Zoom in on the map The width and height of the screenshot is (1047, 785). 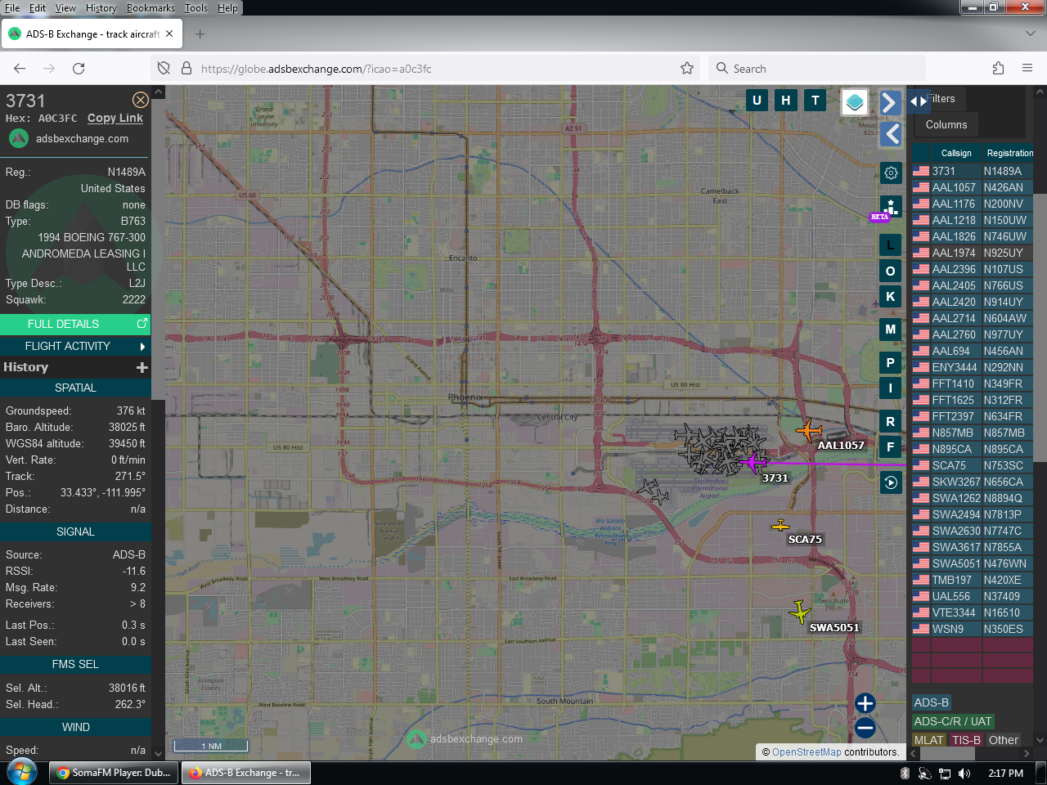pyautogui.click(x=865, y=703)
